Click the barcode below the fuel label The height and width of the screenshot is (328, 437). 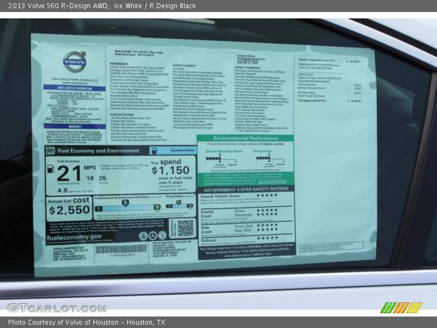click(121, 249)
